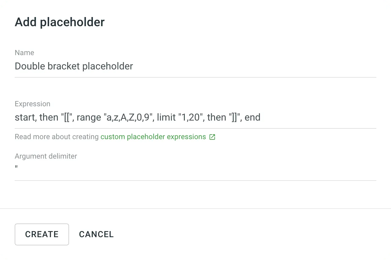
Task: Click the external-link icon beside the expressions link
Action: 212,137
